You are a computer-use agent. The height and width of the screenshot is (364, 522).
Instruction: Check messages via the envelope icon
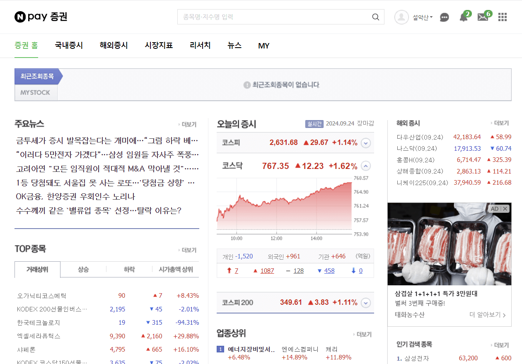click(x=482, y=17)
